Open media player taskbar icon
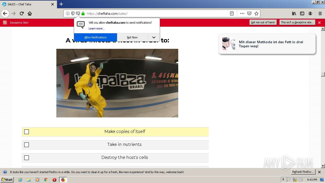Viewport: 325px width, 183px height. 37,180
